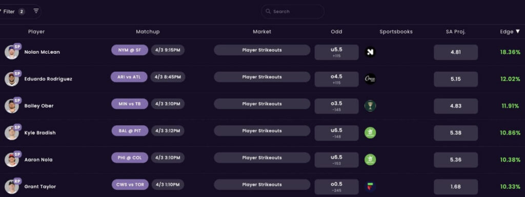Screen dimensions: 525x197
Task: Open Kyle Bradish's player avatar
Action: click(12, 133)
